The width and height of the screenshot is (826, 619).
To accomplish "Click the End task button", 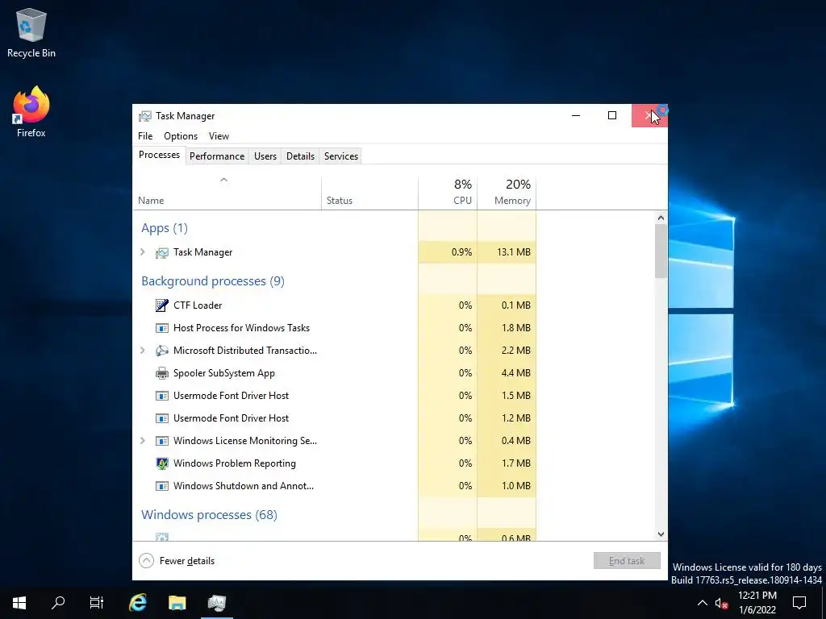I will (627, 561).
